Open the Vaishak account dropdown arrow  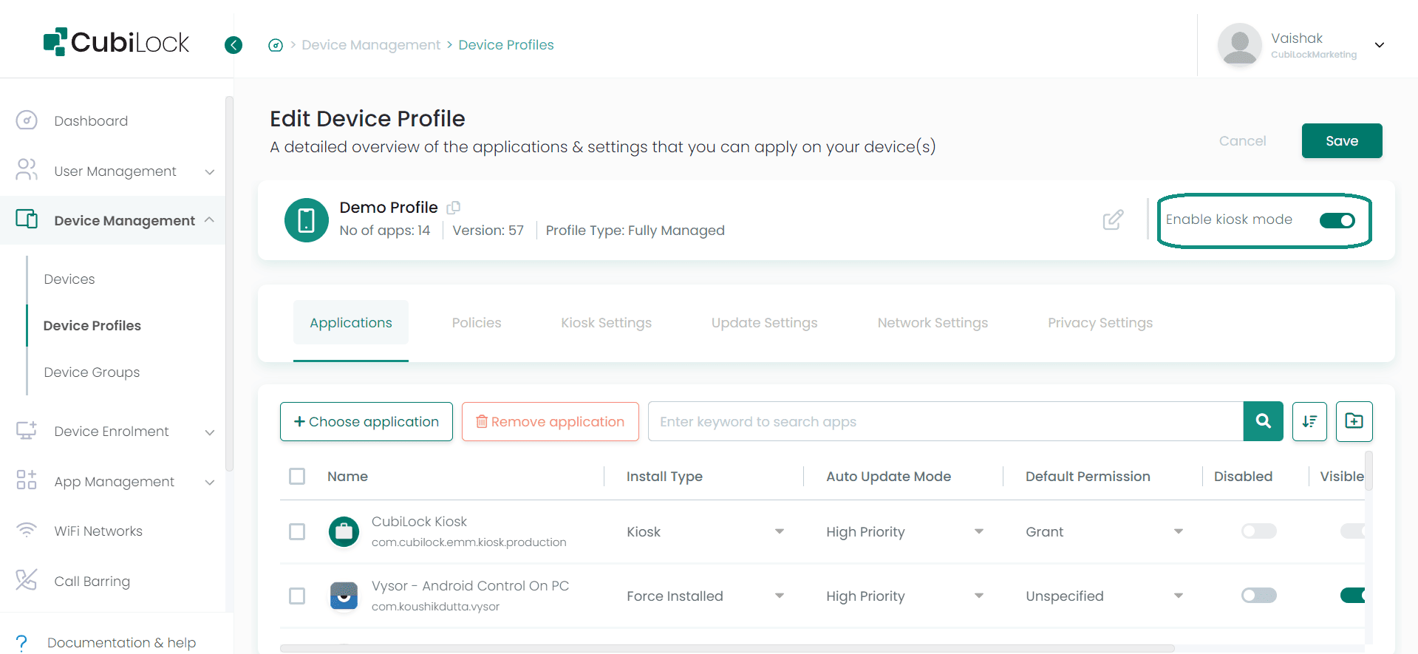click(1380, 45)
